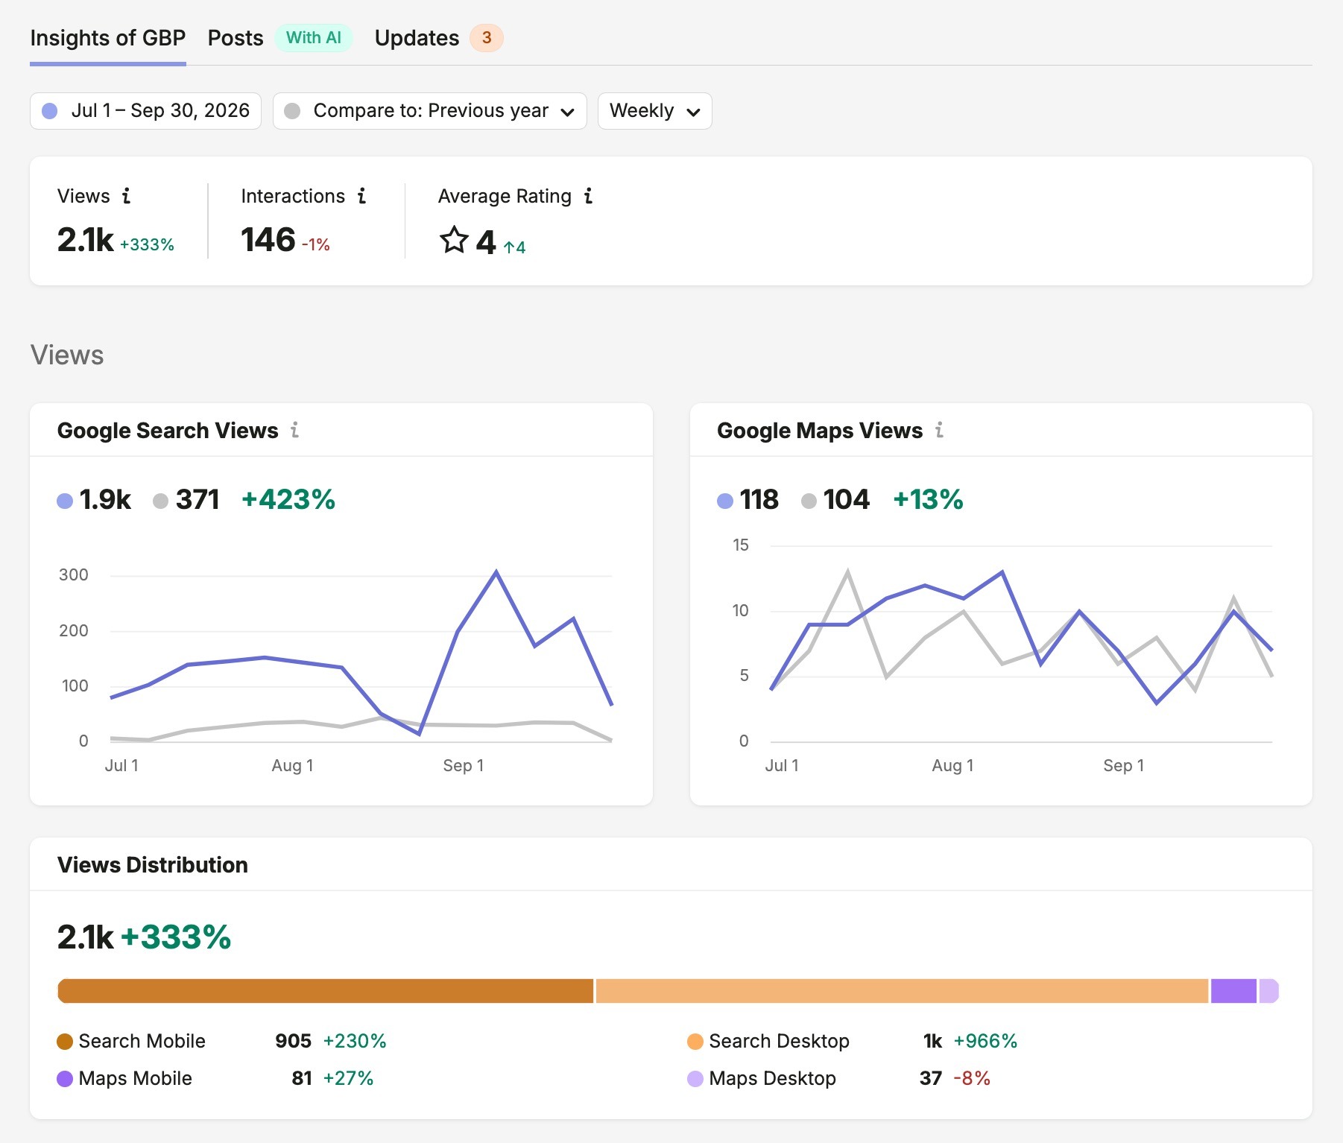
Task: Click the Updates count badge 3
Action: pyautogui.click(x=487, y=38)
